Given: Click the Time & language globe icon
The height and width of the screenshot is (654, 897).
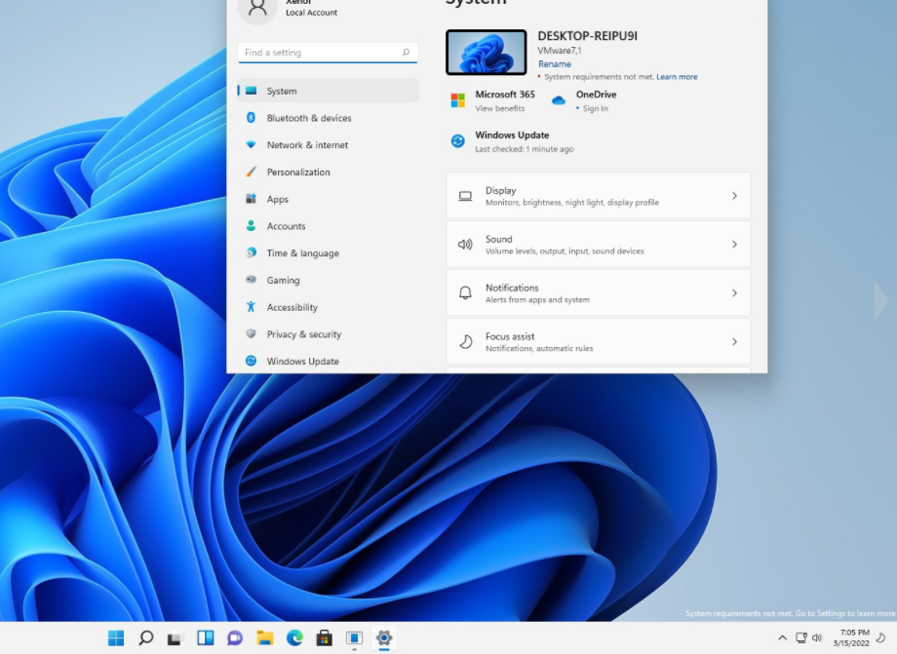Looking at the screenshot, I should (x=251, y=252).
